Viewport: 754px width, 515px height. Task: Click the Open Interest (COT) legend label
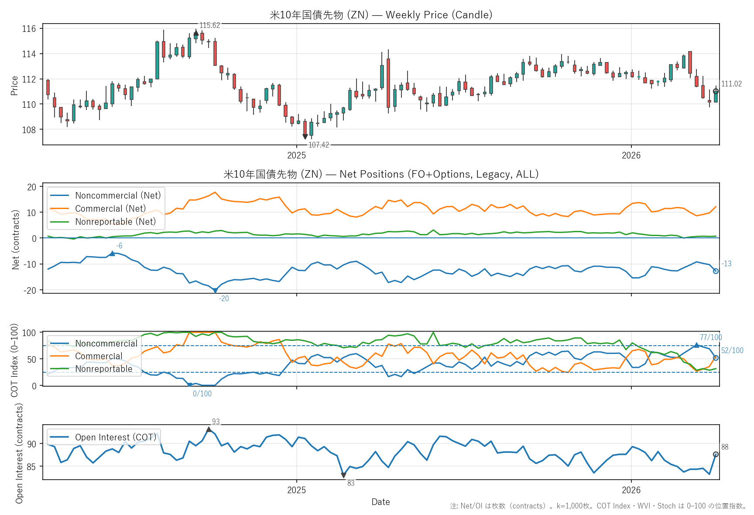point(115,437)
